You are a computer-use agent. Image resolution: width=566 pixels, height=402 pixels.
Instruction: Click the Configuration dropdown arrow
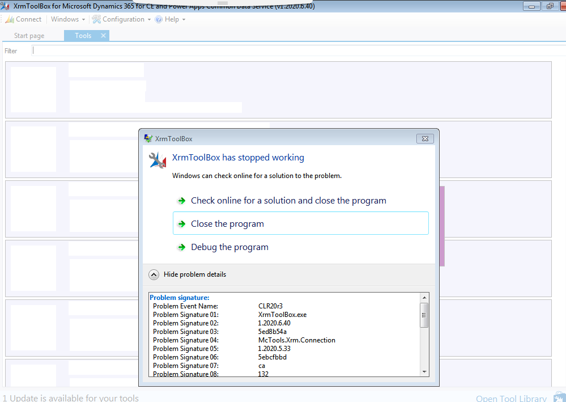point(149,19)
